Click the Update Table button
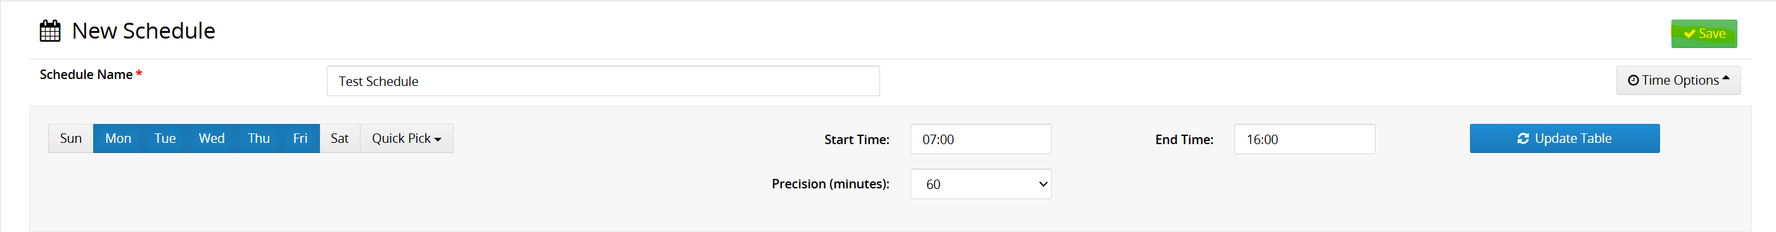Image resolution: width=1776 pixels, height=232 pixels. [1564, 138]
